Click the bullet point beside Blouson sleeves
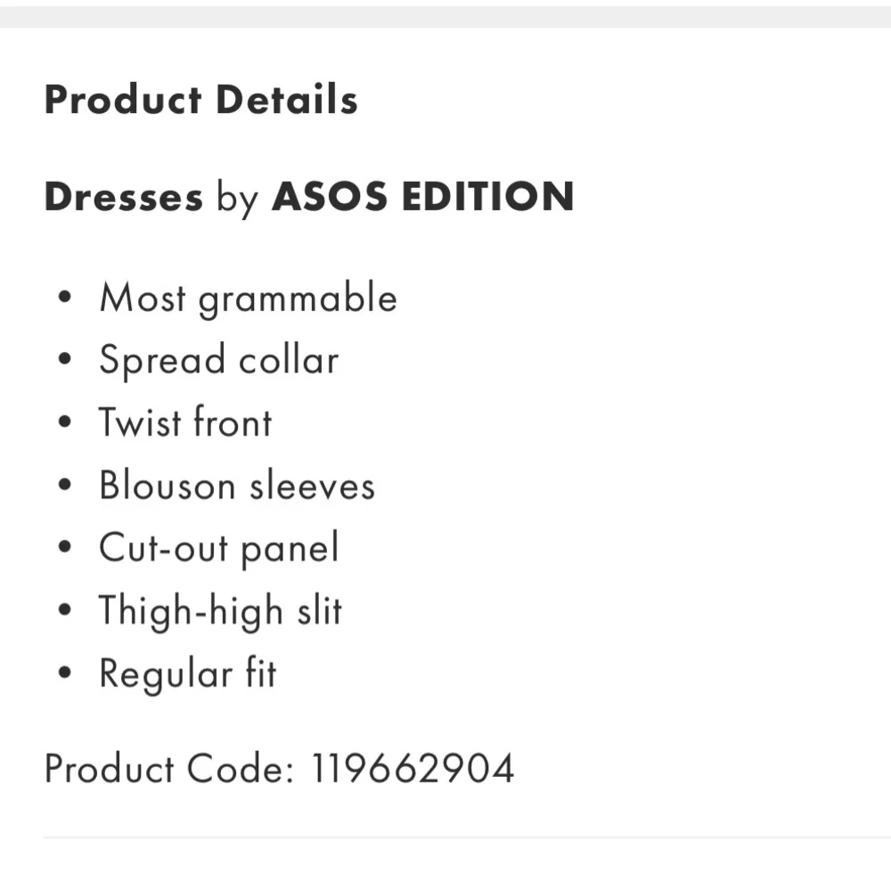 click(x=63, y=486)
